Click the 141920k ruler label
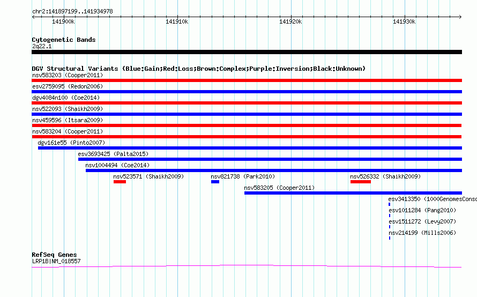 (290, 21)
